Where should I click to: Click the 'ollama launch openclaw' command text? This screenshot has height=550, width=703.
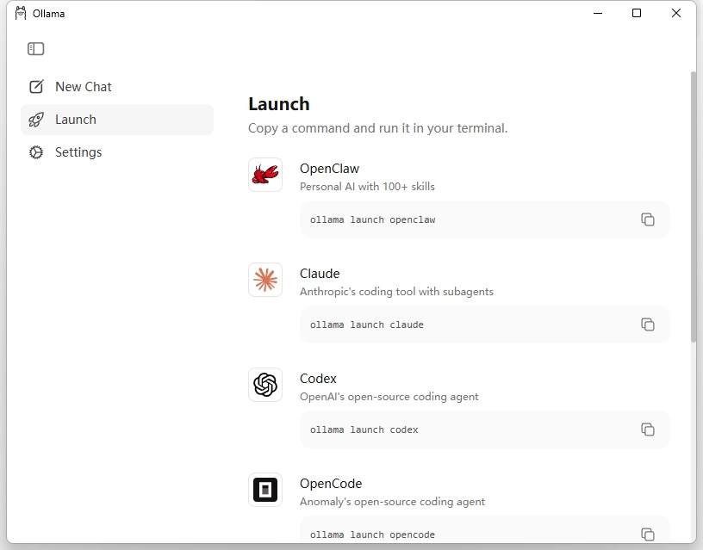point(372,219)
